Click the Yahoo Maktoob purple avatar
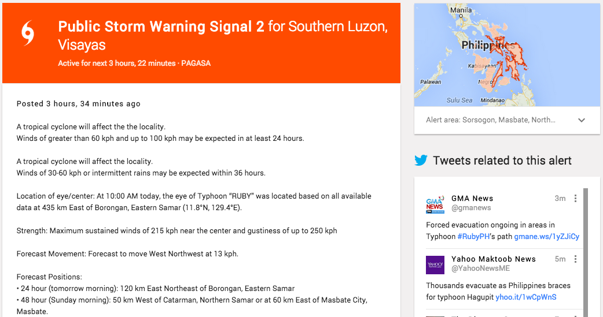This screenshot has height=317, width=603. tap(435, 265)
